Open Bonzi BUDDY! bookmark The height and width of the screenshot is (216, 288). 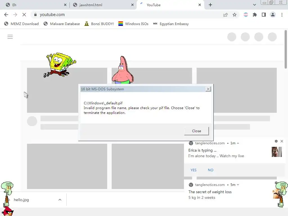99,24
